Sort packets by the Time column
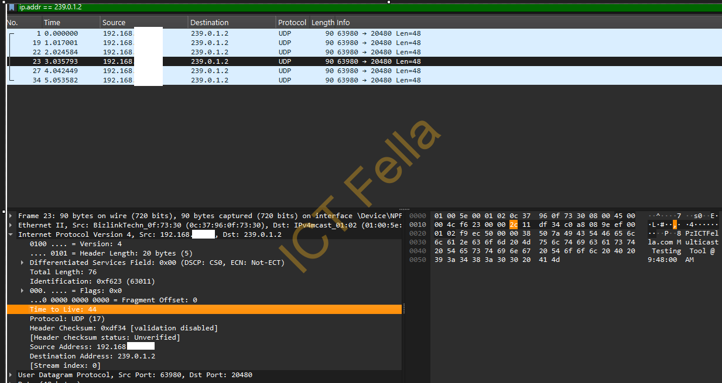 (x=52, y=22)
